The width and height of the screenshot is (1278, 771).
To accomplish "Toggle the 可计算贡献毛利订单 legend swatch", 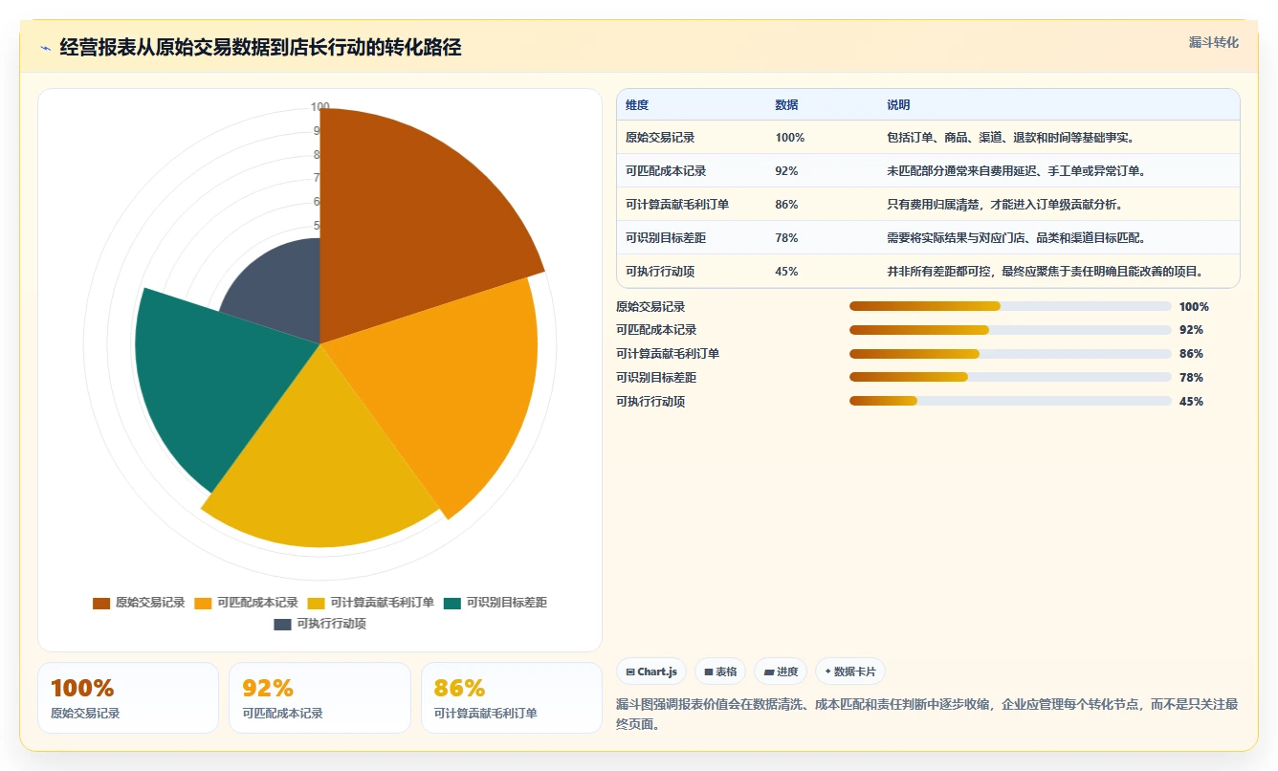I will 317,603.
